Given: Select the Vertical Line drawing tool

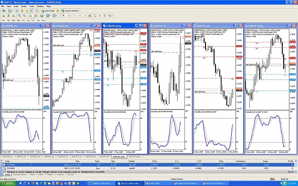Looking at the screenshot, I should click(x=75, y=16).
